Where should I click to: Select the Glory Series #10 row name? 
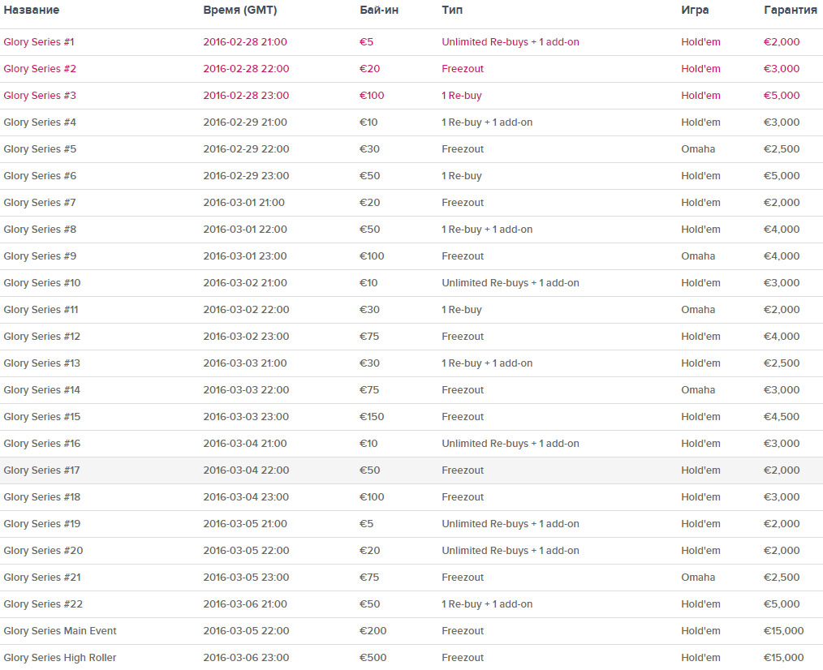click(42, 283)
